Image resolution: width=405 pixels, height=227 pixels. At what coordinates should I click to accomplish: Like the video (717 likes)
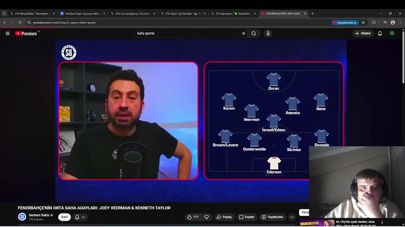(x=193, y=217)
